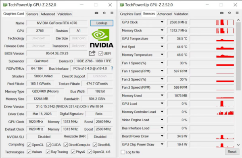
Task: Click refresh icon in Sensors window
Action: coord(229,13)
